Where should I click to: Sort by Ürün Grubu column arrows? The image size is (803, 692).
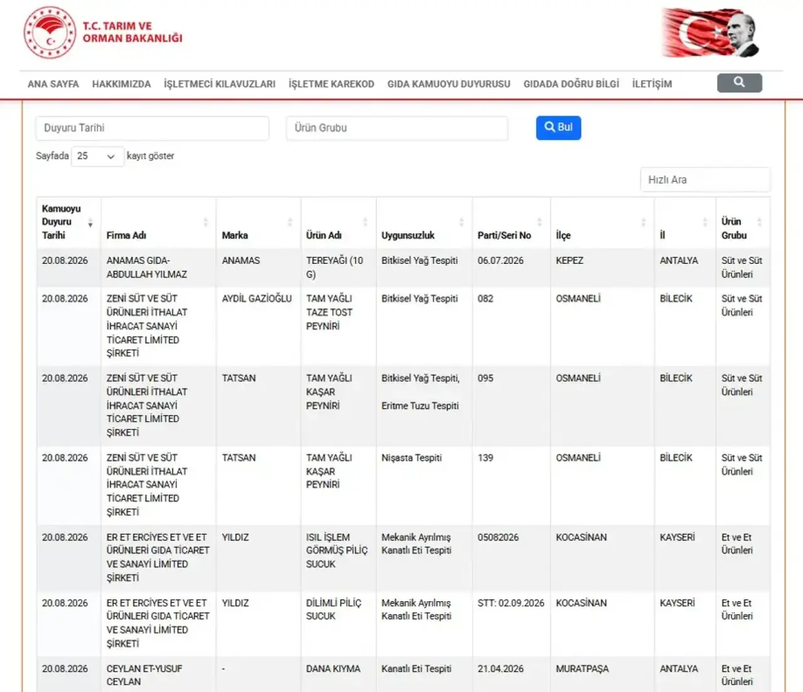point(759,223)
